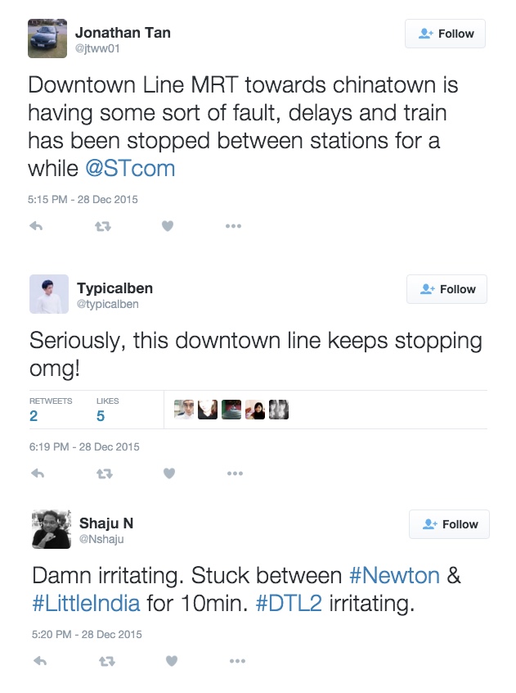
Task: Toggle retweet on Shaju N's tweet
Action: click(106, 660)
